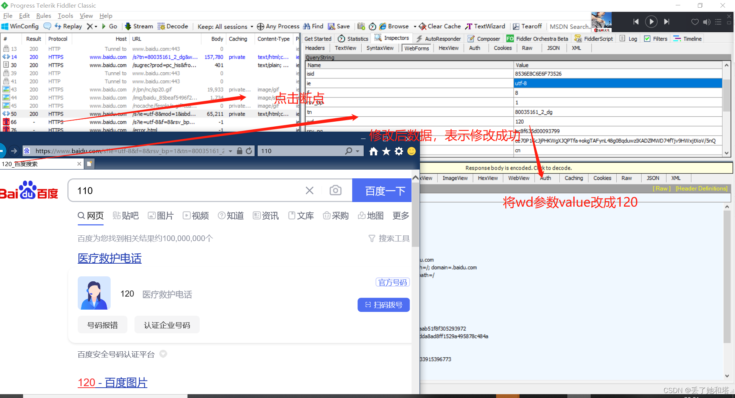Switch to Composer tab

coord(484,39)
